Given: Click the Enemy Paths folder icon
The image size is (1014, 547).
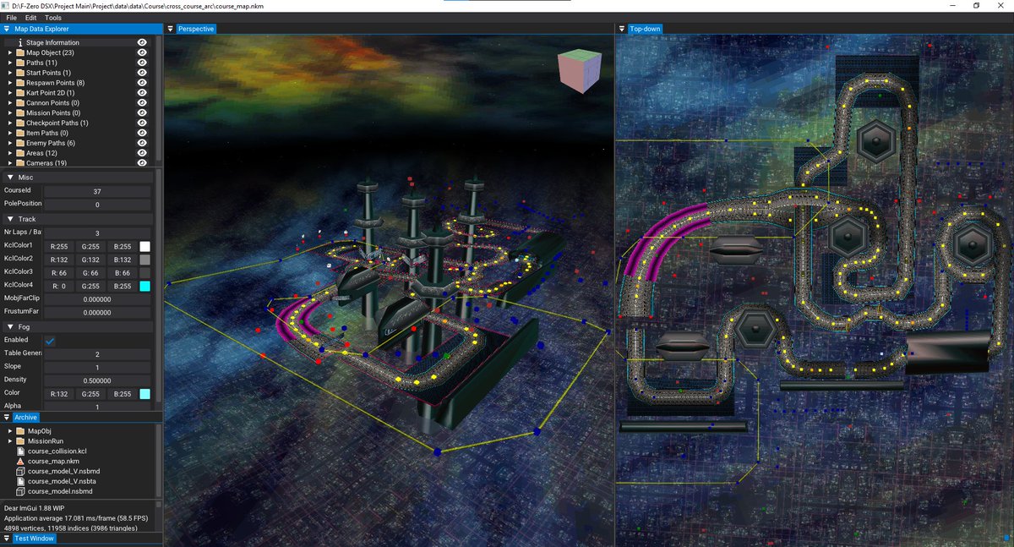Looking at the screenshot, I should point(19,143).
